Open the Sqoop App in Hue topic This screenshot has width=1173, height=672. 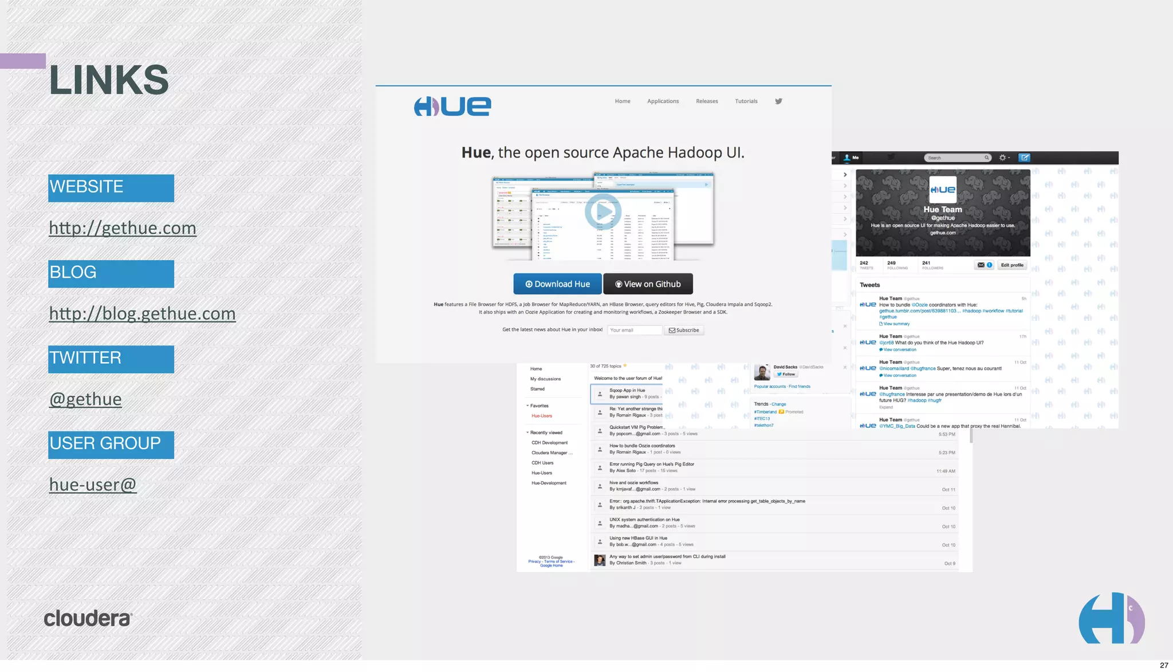[627, 394]
